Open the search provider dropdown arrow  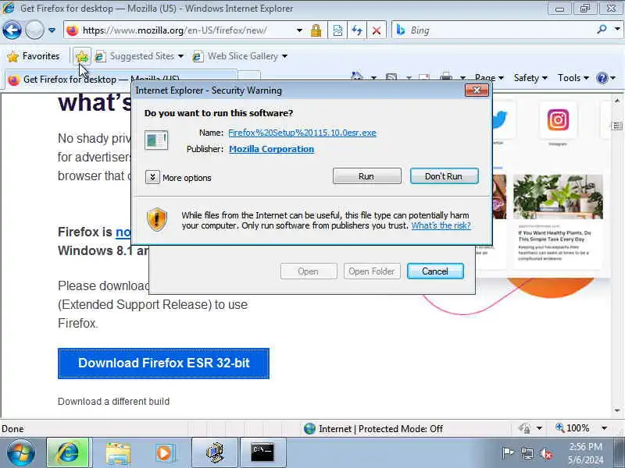617,30
